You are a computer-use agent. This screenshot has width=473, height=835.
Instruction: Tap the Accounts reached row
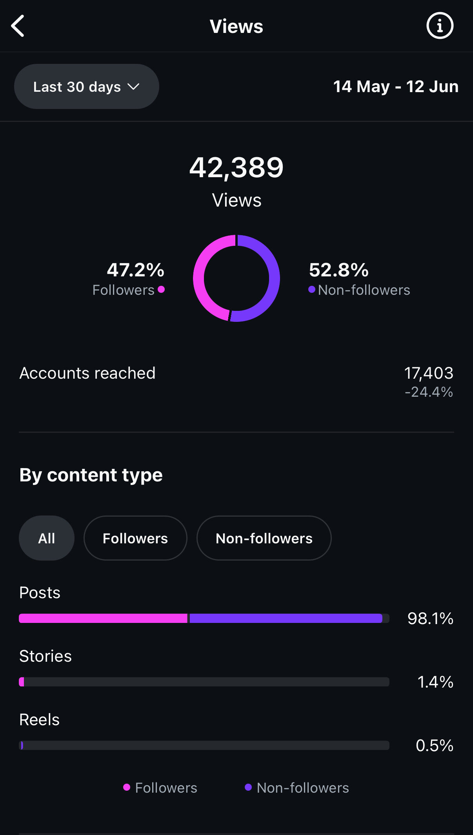236,382
